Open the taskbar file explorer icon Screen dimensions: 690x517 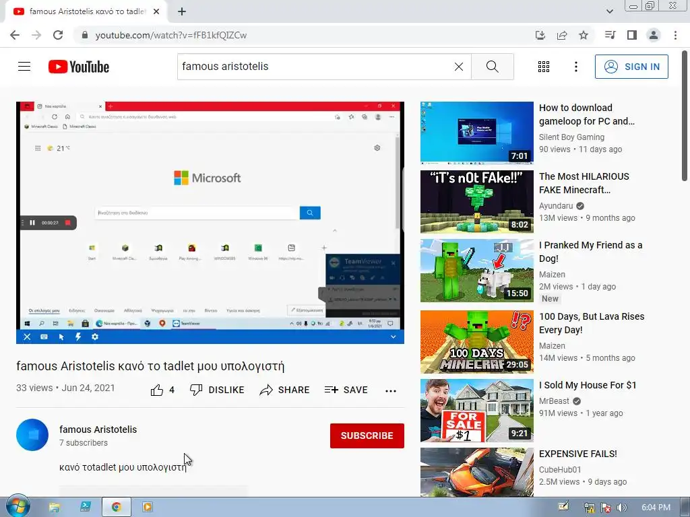(54, 508)
